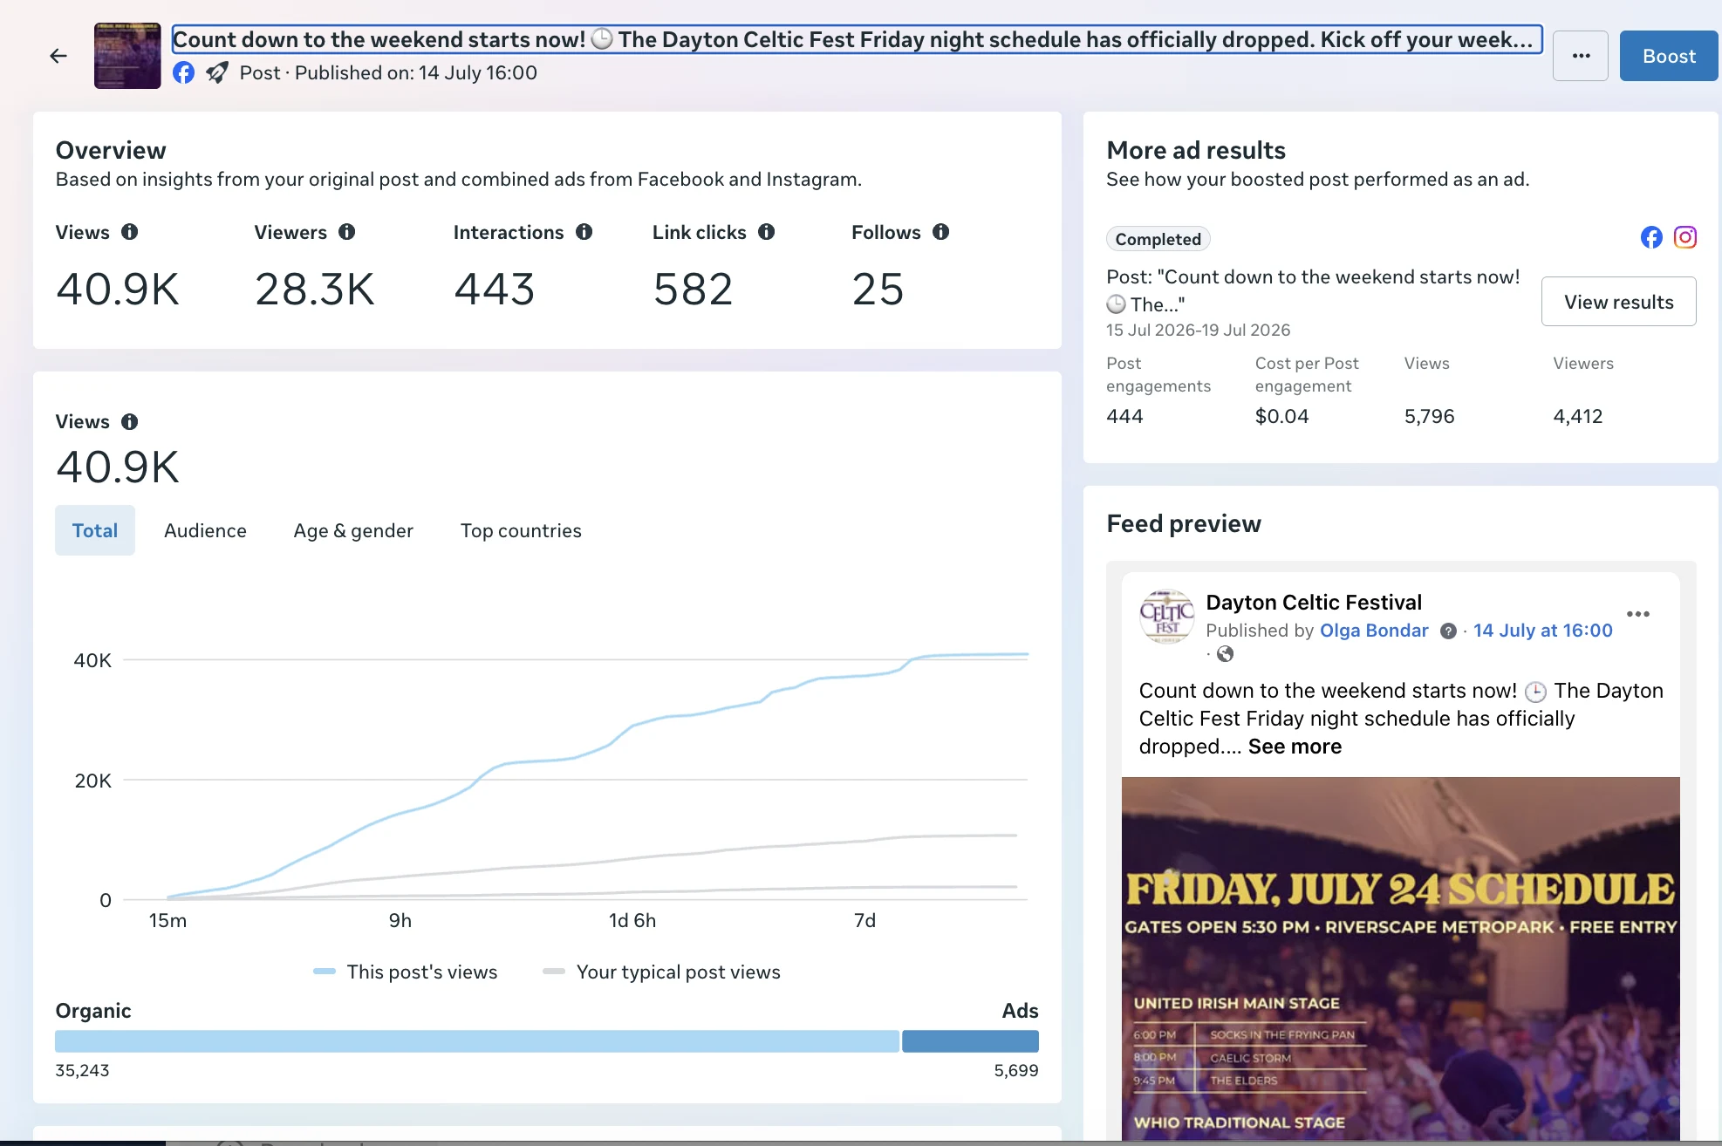The height and width of the screenshot is (1146, 1722).
Task: Show info for the Overview Views metric
Action: click(x=130, y=232)
